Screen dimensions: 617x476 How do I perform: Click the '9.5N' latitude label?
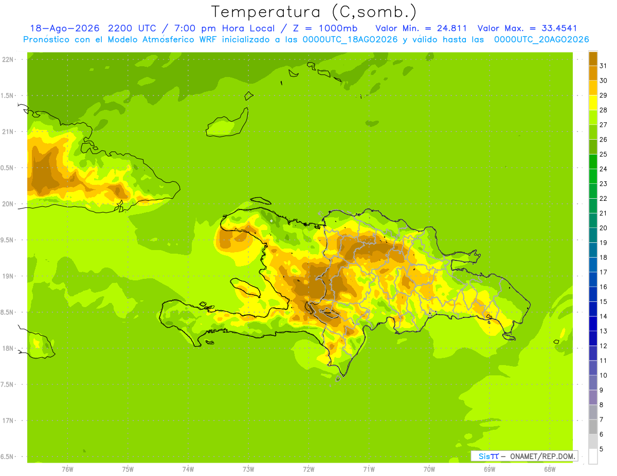pos(8,240)
